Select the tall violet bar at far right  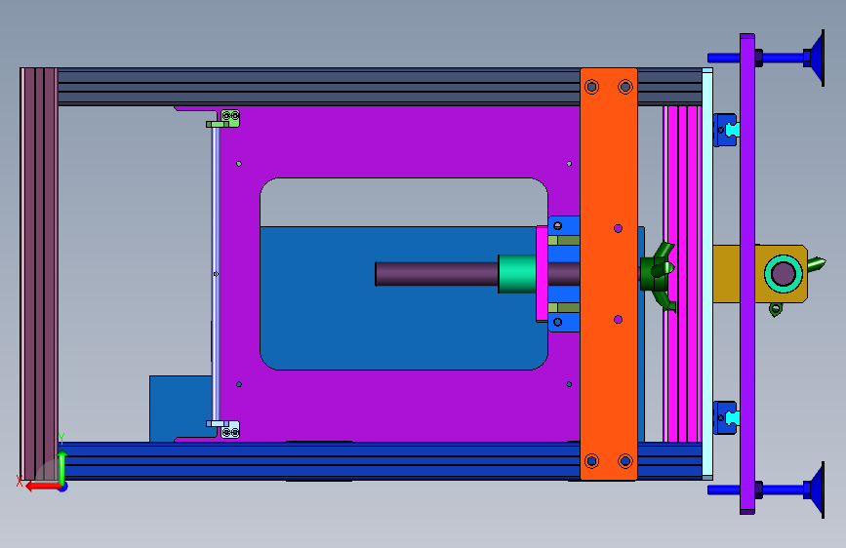point(747,274)
